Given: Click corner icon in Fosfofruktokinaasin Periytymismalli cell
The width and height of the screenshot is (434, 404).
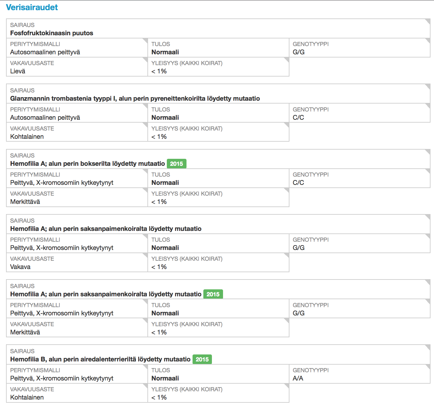Looking at the screenshot, I should click(x=145, y=41).
